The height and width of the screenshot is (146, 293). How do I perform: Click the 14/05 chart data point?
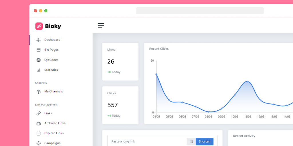click(x=287, y=106)
